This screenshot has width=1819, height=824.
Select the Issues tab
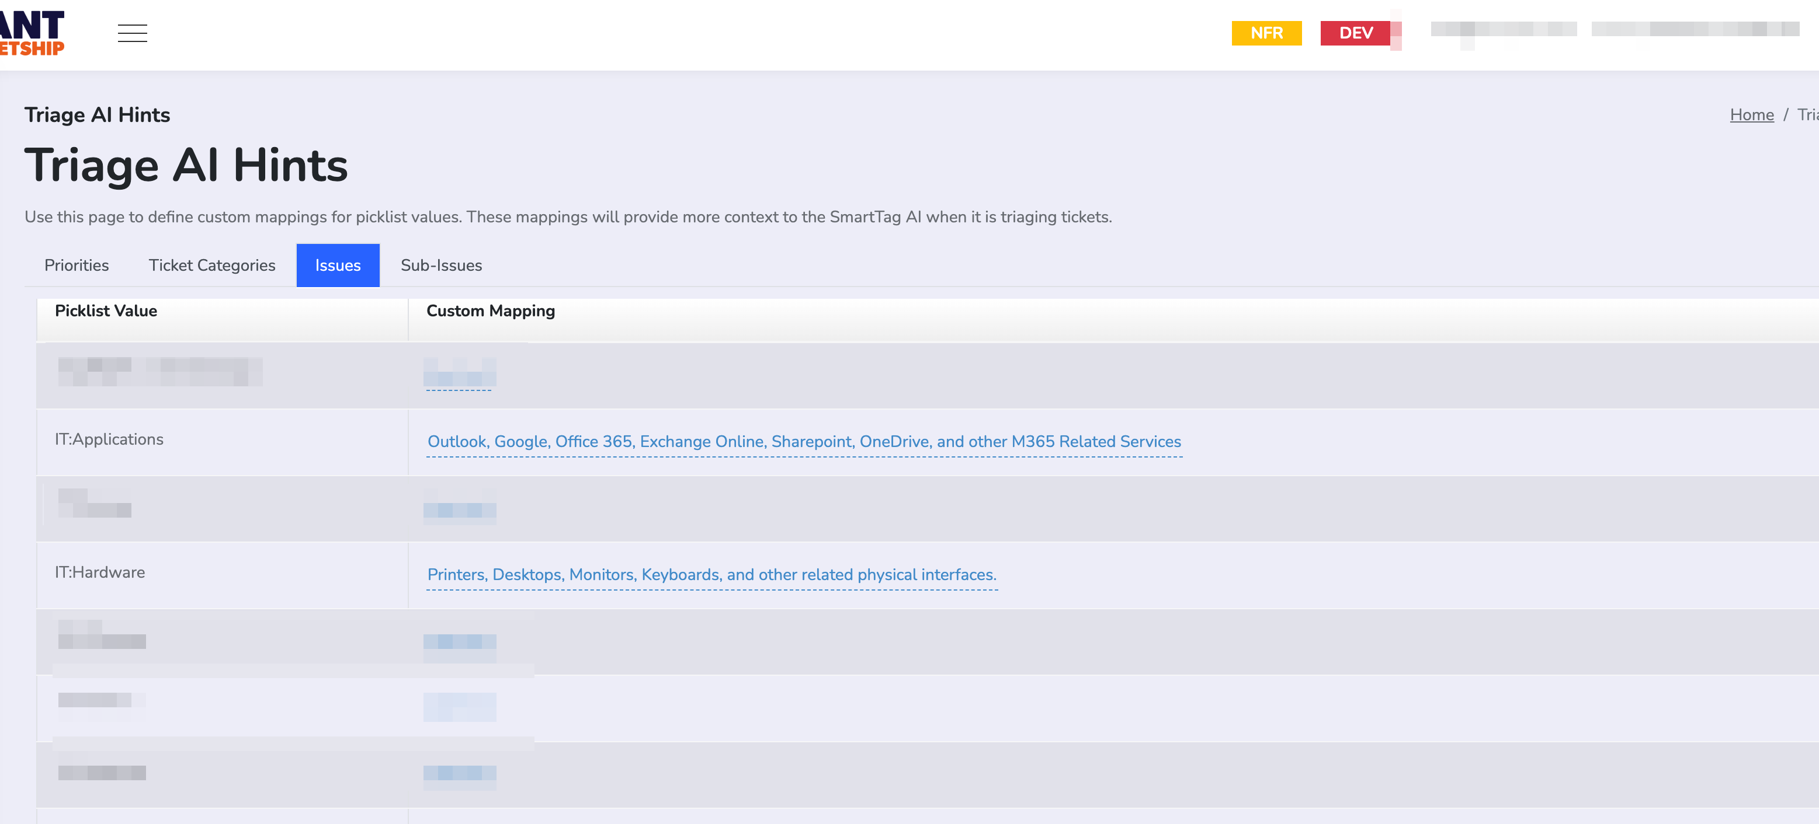pos(338,266)
